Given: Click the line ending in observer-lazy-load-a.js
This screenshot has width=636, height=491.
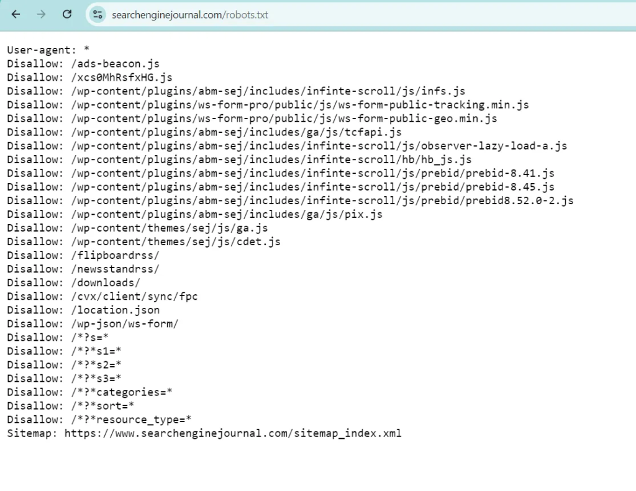Looking at the screenshot, I should coord(287,146).
